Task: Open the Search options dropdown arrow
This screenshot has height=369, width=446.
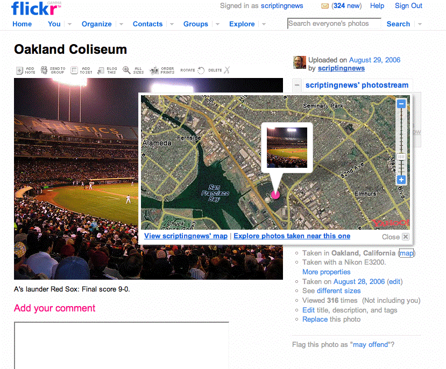Action: [420, 24]
